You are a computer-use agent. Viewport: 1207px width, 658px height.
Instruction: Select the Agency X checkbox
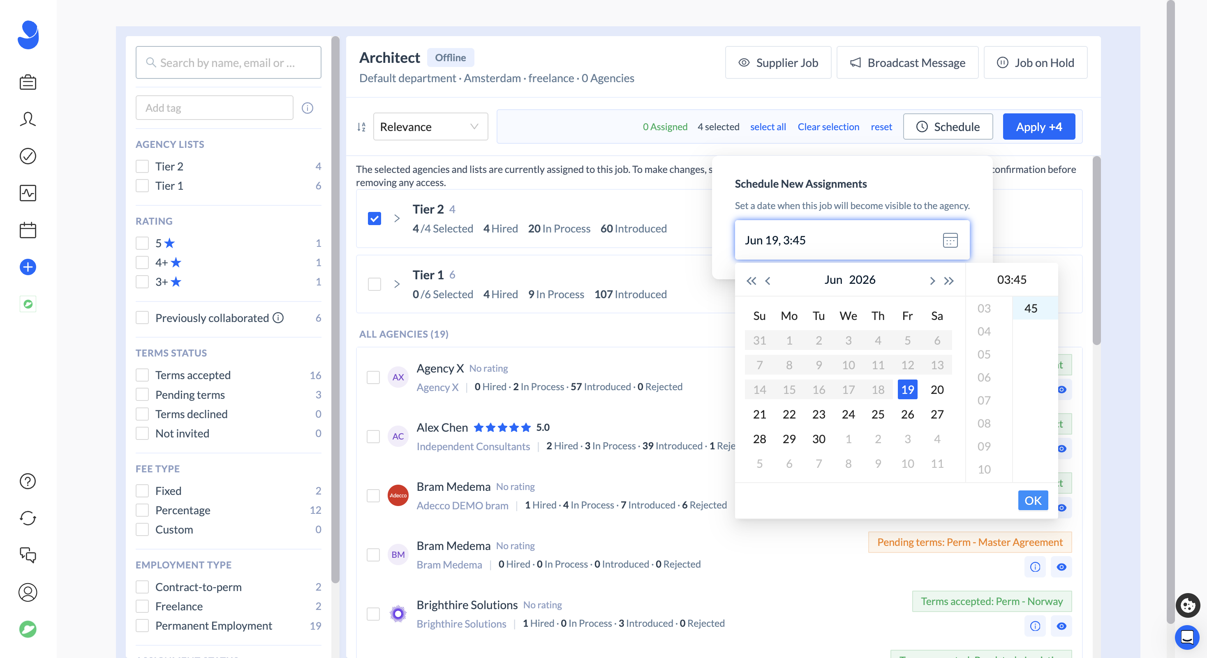pos(373,377)
